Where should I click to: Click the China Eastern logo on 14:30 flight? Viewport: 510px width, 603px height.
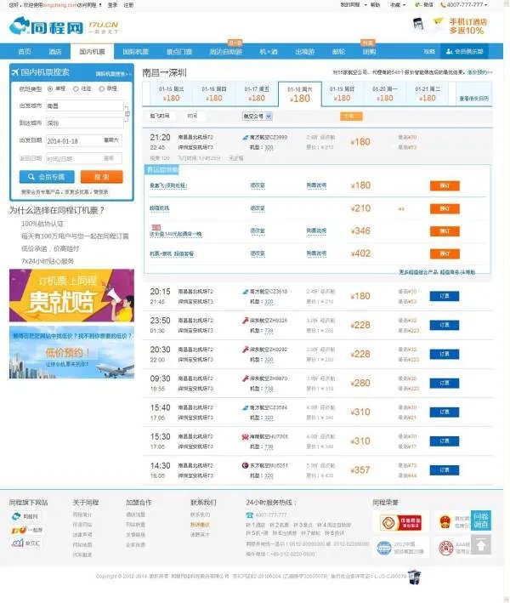click(245, 465)
